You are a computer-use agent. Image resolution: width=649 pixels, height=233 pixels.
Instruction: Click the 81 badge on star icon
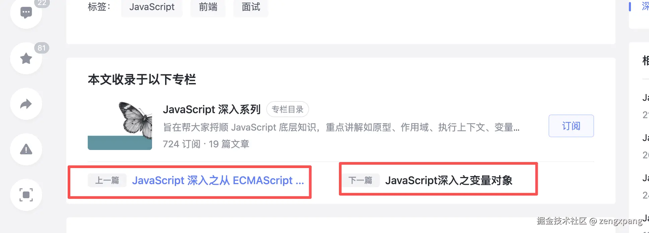click(42, 48)
